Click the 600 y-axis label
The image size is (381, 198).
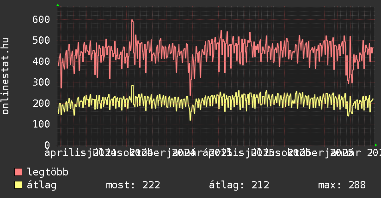point(41,19)
